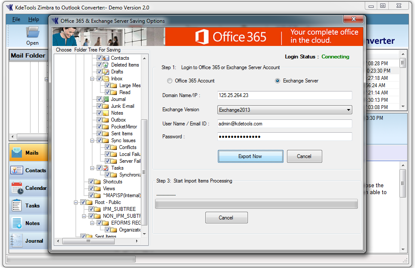
Task: Click the Open folder toolbar icon
Action: [x=32, y=33]
